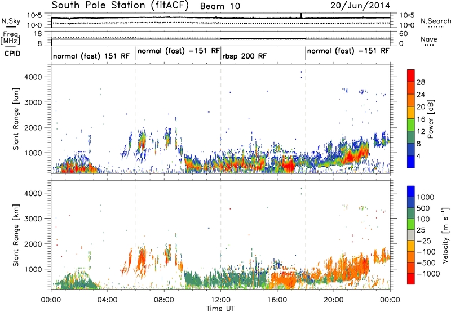Select the "normal (fast) 151 RF" CPID label
Viewport: 451px width, 312px height.
[x=91, y=56]
